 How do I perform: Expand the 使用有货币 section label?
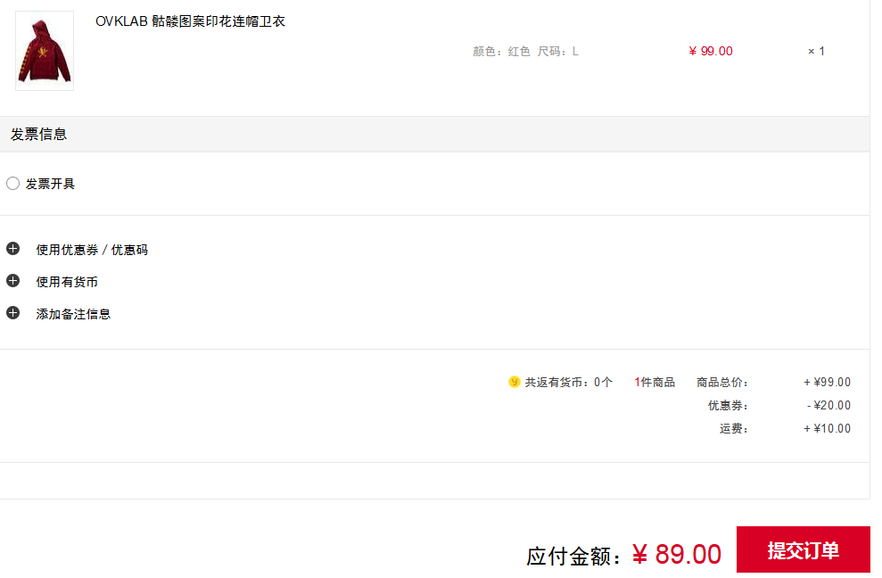pyautogui.click(x=67, y=282)
